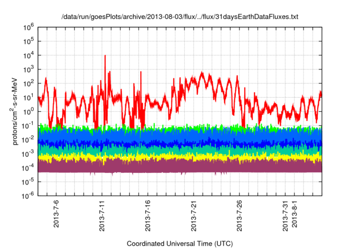Click the y-axis tick label 10^6
Viewport: 355px width, 249px height.
coord(28,27)
